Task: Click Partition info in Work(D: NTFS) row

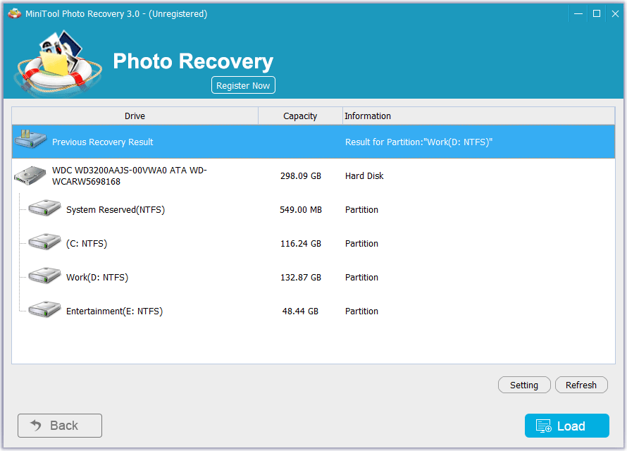Action: coord(361,278)
